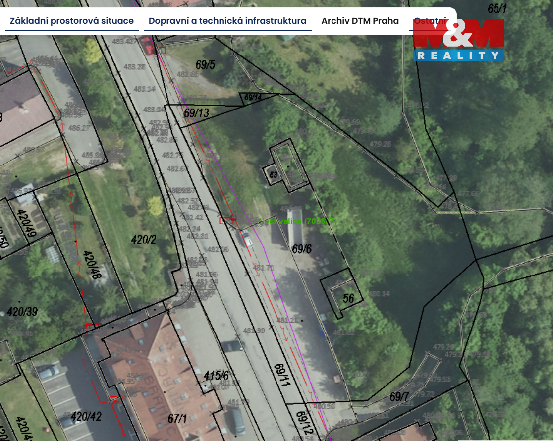Viewport: 553px width, 441px height.
Task: Select parcel label 69/5
Action: pos(205,64)
